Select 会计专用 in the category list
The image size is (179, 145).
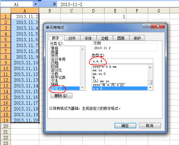click(65, 59)
